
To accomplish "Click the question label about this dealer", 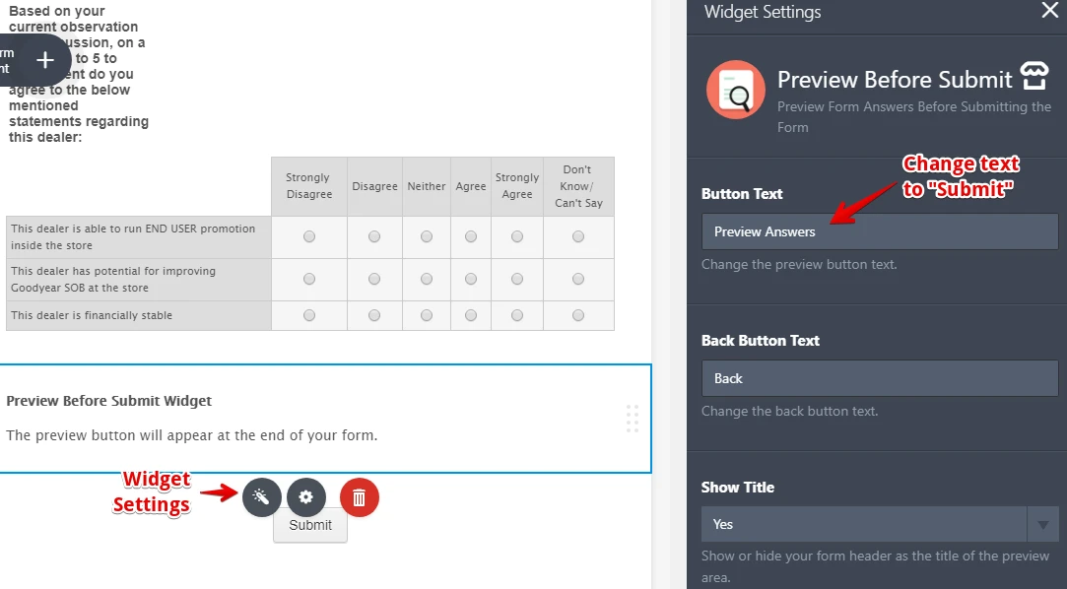I will 78,74.
